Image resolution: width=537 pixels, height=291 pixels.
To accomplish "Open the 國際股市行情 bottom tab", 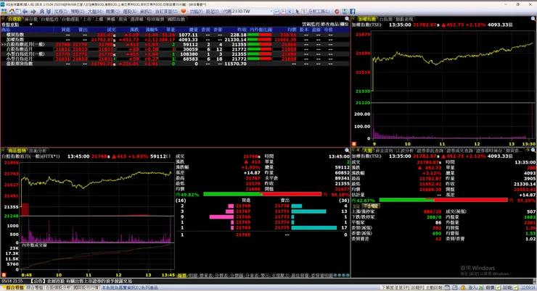I will click(x=86, y=287).
